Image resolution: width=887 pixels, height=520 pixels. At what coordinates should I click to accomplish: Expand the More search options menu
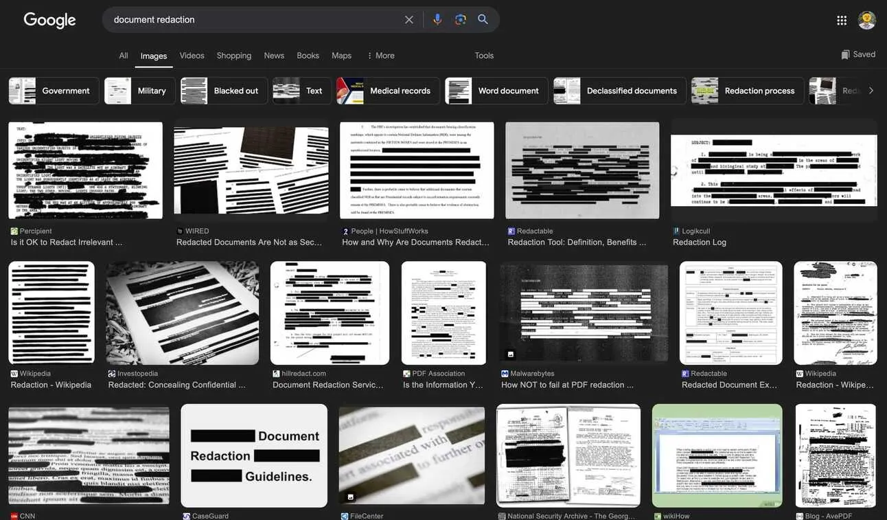coord(380,56)
